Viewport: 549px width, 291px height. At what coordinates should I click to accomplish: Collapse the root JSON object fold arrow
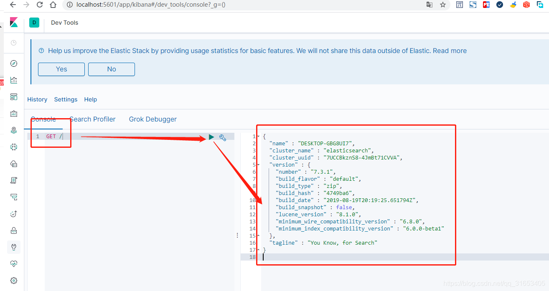[x=258, y=137]
